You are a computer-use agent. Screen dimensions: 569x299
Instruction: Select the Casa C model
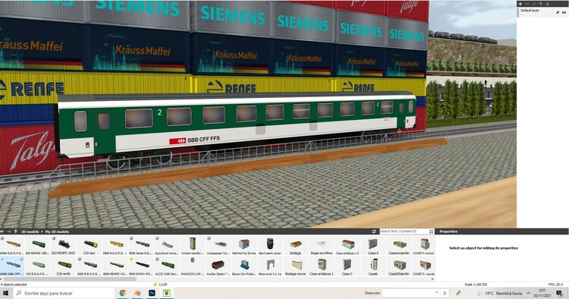point(347,266)
